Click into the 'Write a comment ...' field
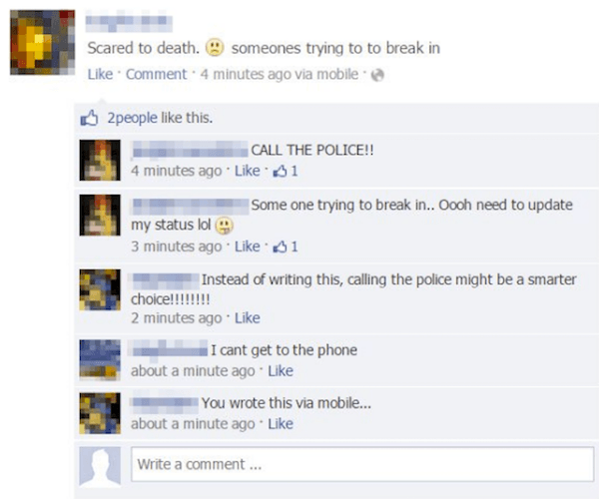 [x=362, y=464]
